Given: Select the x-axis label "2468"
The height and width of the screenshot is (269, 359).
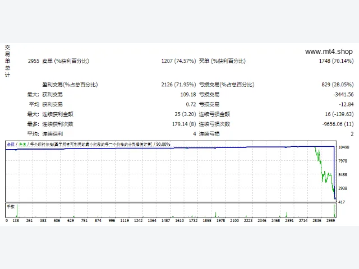Looking at the screenshot, I should click(x=275, y=220).
